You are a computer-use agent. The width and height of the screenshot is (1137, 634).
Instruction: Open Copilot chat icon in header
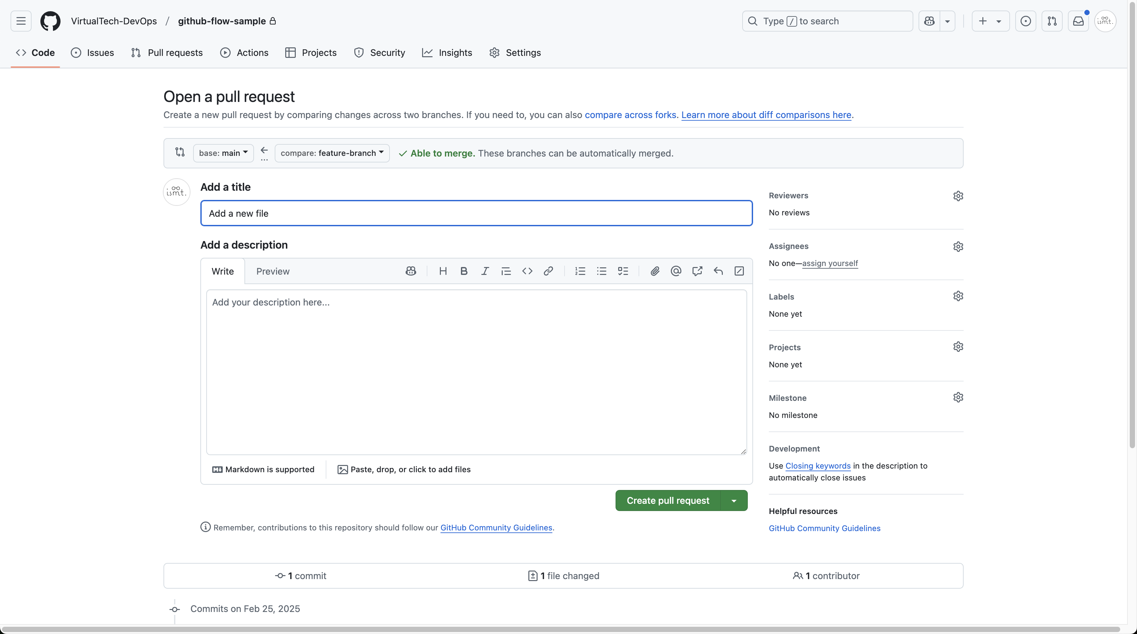[x=929, y=21]
